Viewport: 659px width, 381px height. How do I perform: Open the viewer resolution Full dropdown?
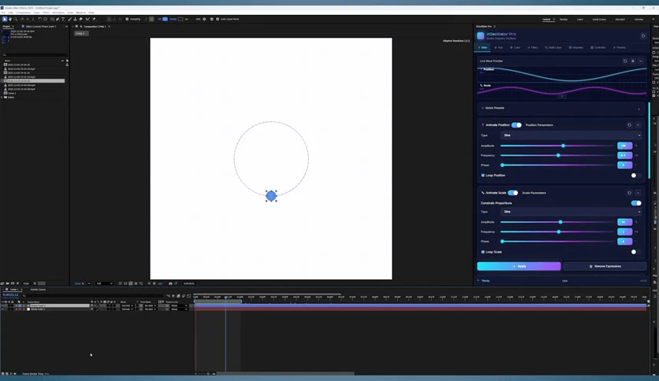(105, 283)
